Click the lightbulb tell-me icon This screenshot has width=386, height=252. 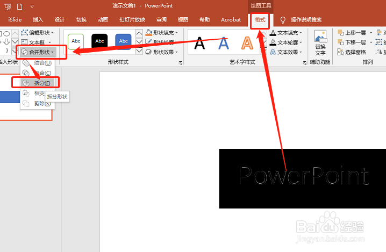tap(283, 20)
